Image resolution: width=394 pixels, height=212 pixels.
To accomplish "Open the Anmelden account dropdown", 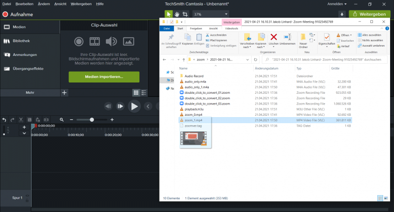I will [337, 4].
